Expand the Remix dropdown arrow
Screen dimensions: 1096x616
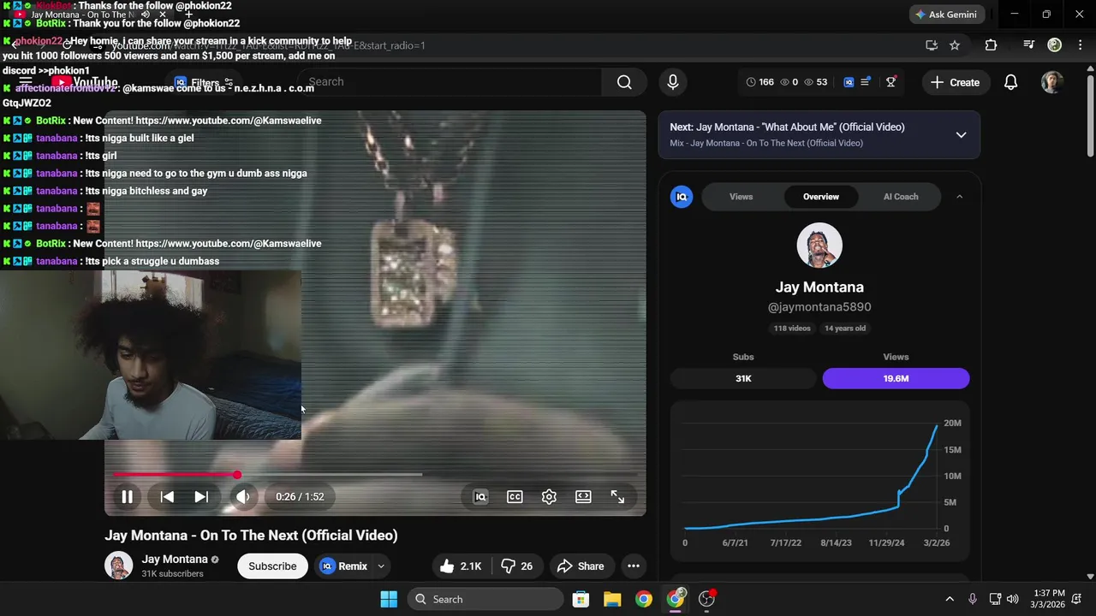coord(381,566)
